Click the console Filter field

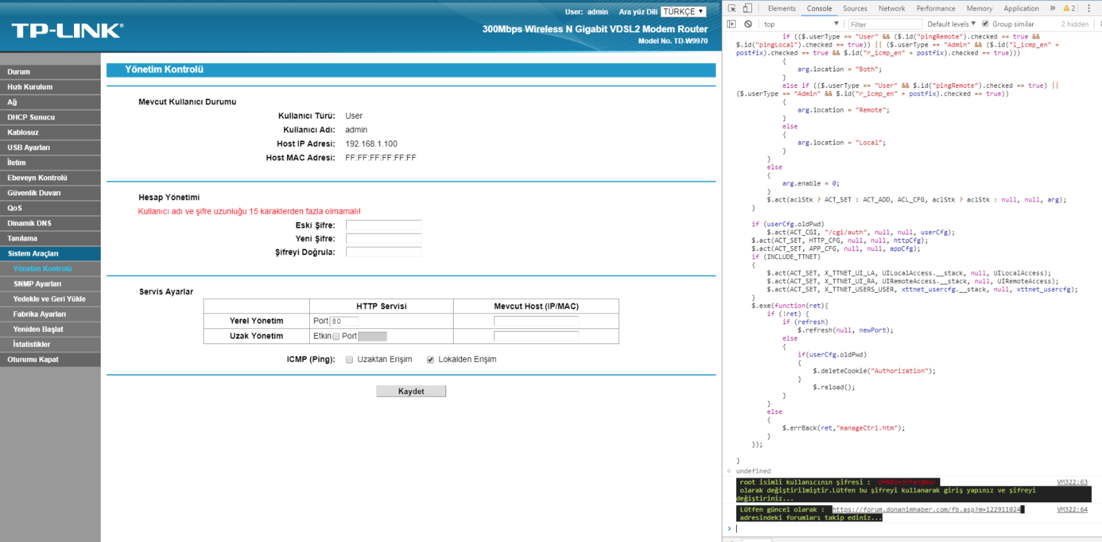885,24
